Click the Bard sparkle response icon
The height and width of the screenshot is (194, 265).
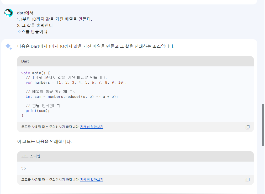[8, 47]
